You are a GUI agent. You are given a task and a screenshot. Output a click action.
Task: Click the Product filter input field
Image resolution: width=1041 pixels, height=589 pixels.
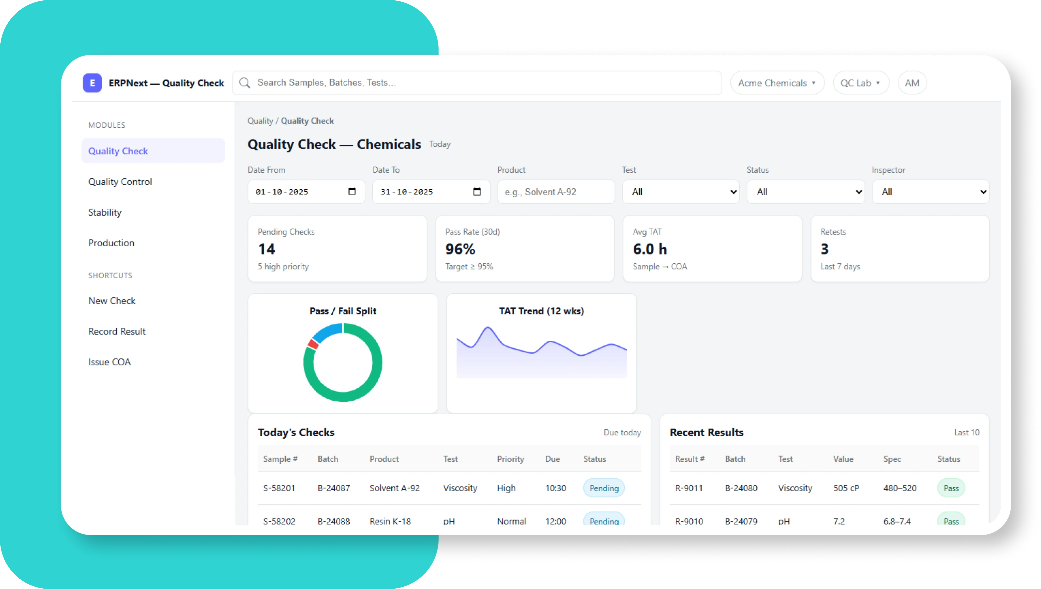click(x=556, y=191)
